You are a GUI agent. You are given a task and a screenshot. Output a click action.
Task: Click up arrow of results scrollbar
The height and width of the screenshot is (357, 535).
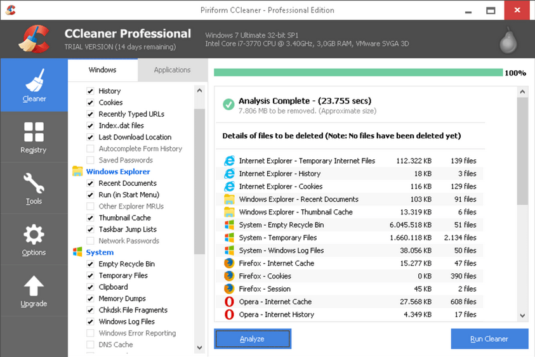(x=522, y=92)
